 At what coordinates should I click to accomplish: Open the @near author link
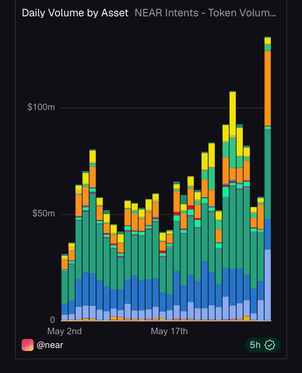tap(50, 345)
